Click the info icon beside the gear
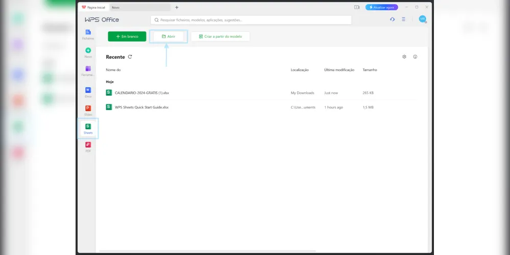The height and width of the screenshot is (255, 510). tap(415, 57)
